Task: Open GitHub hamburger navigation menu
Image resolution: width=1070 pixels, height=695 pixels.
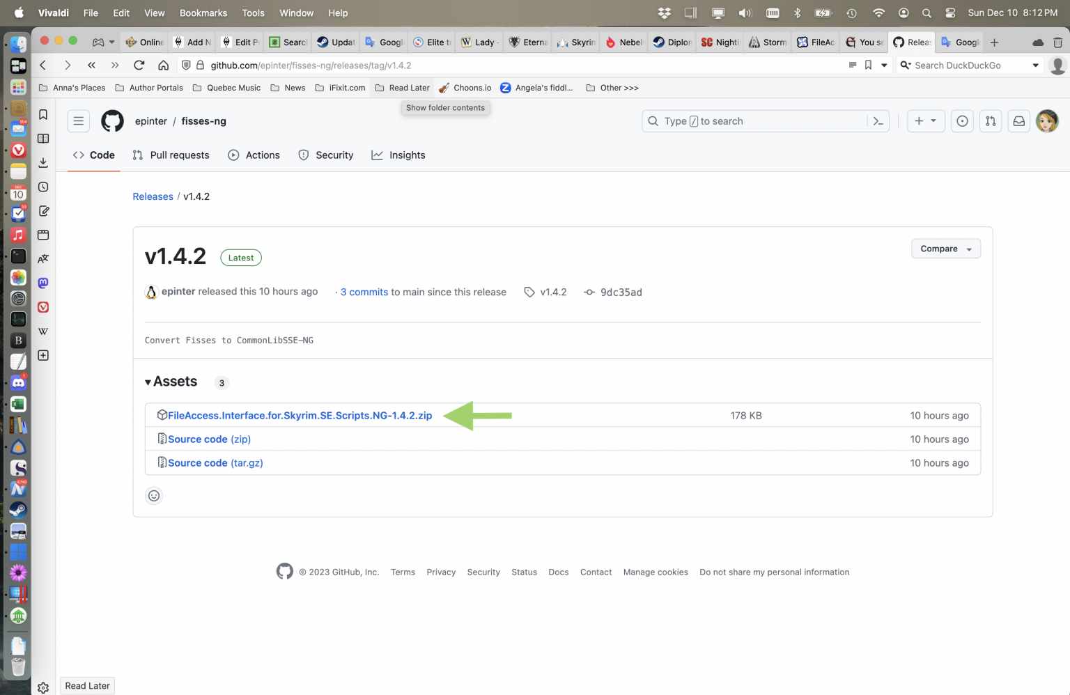Action: point(79,121)
